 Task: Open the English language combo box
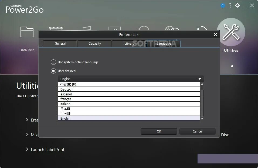131,79
